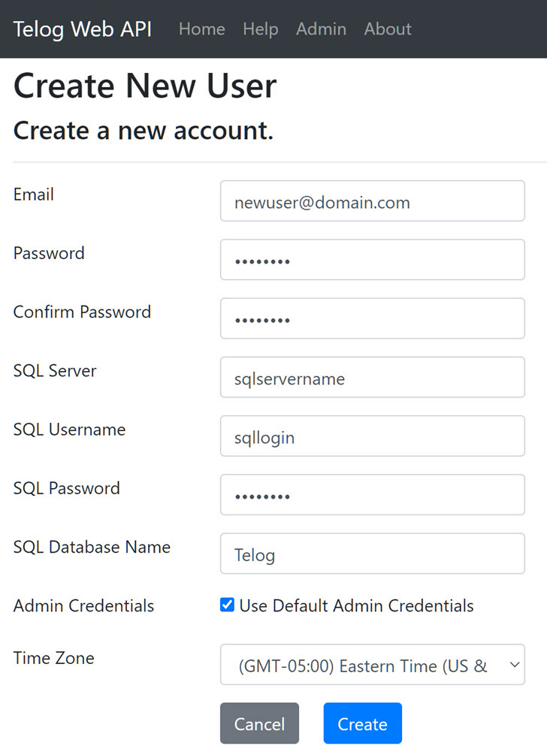Click the SQL Password input
547x751 pixels.
point(372,494)
